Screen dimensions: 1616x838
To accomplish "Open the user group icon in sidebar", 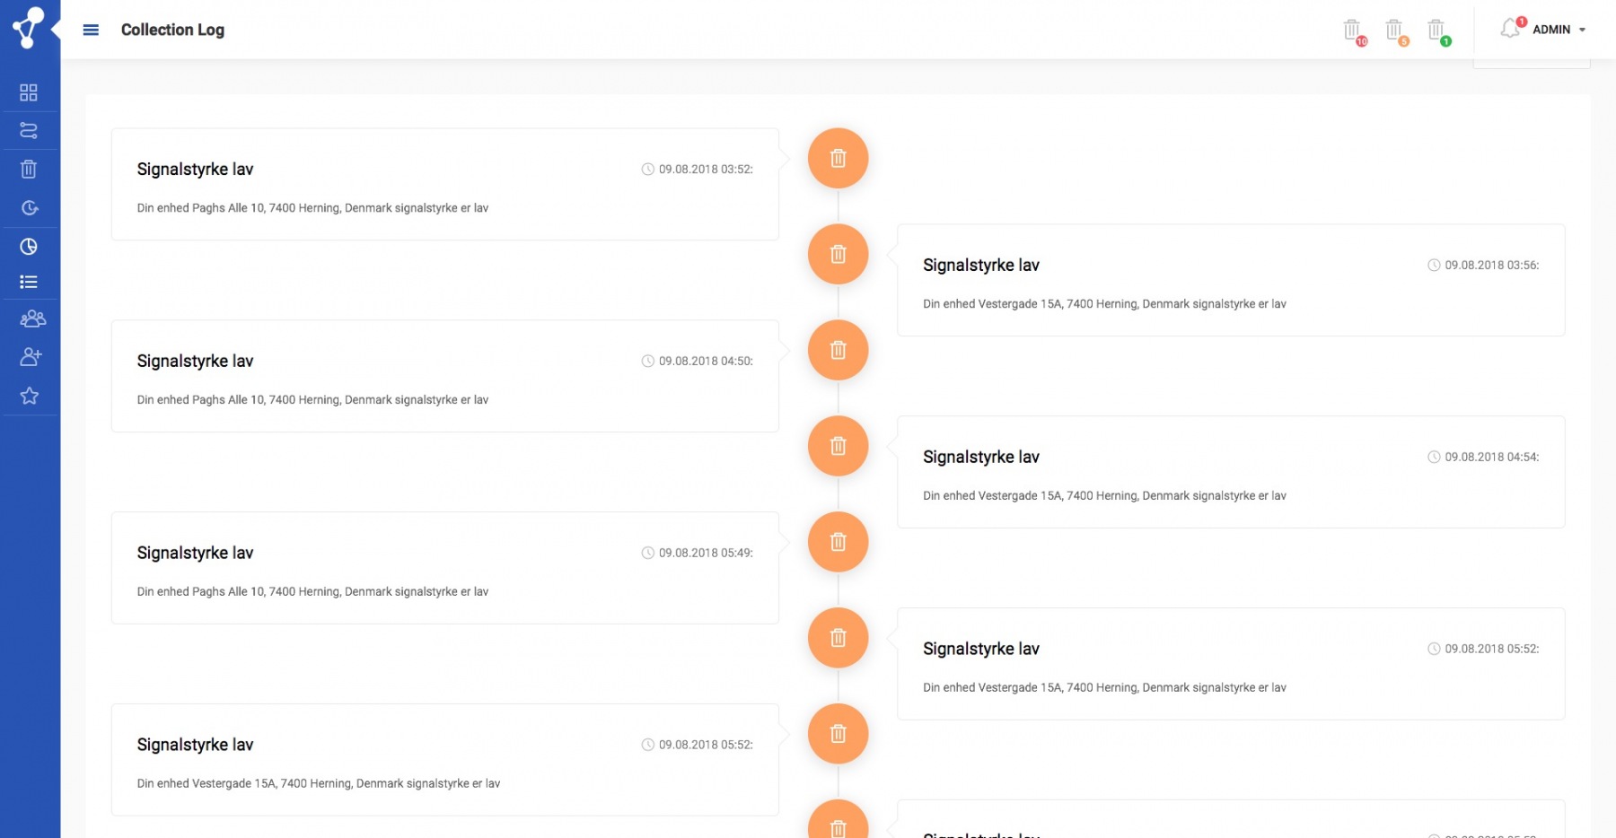I will [x=32, y=319].
